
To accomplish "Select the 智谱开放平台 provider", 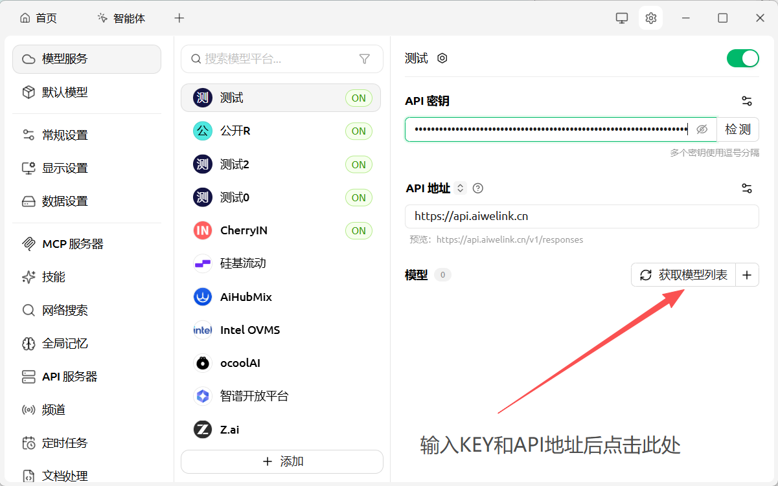I will click(x=280, y=396).
